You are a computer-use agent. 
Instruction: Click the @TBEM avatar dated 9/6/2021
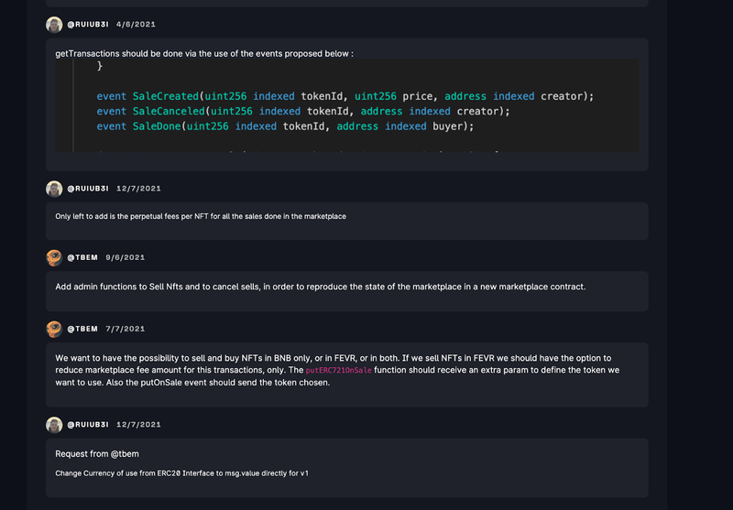tap(54, 257)
